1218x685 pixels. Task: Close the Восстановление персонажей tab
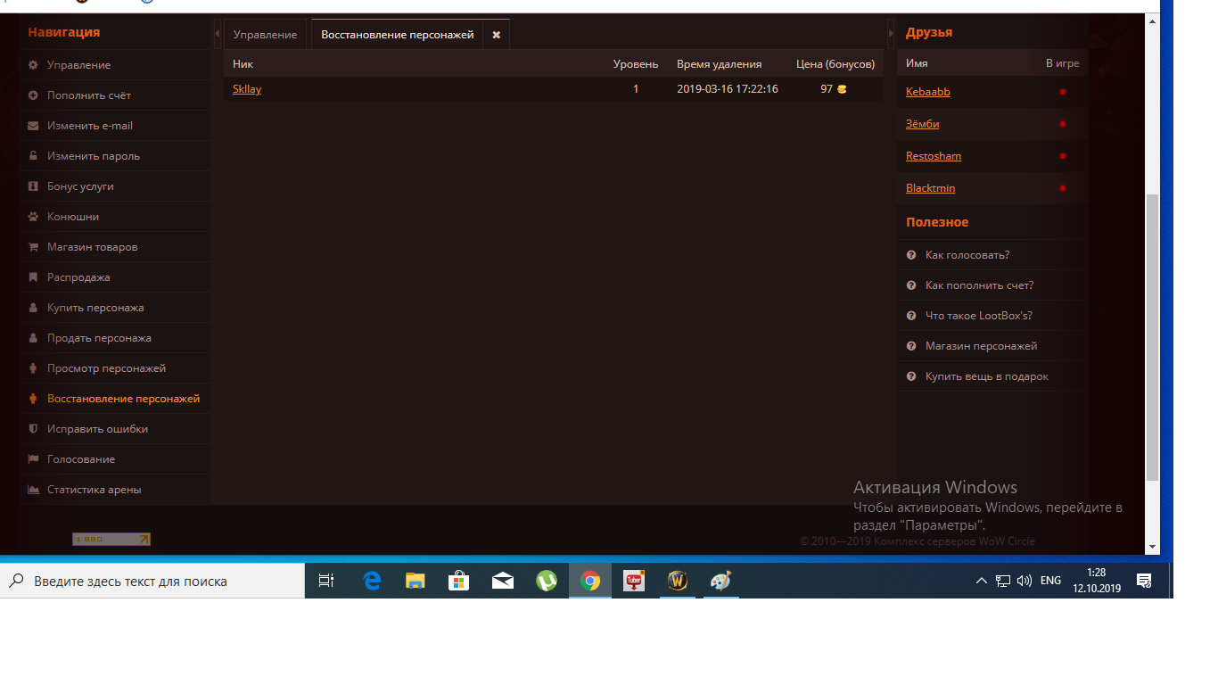click(497, 35)
